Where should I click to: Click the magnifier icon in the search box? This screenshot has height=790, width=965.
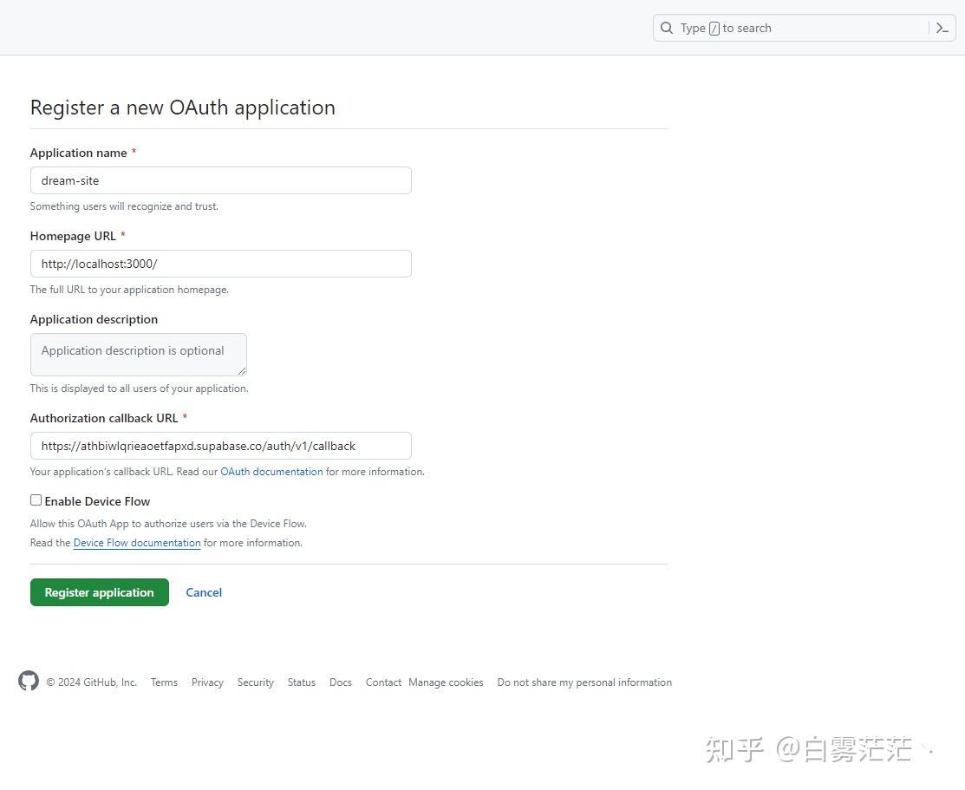point(667,28)
